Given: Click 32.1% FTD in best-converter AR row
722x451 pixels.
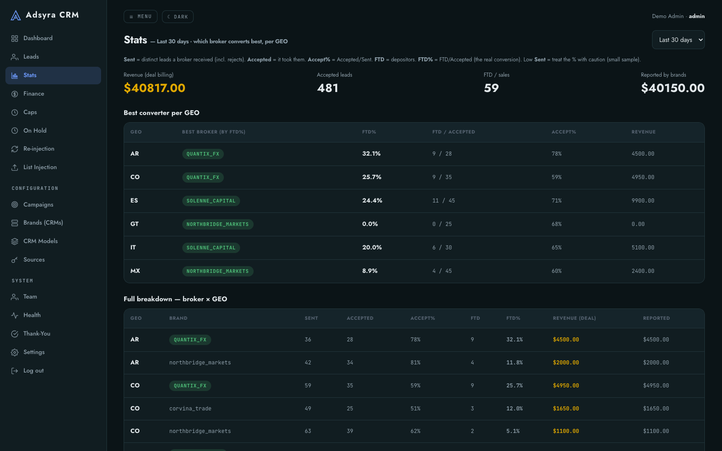Looking at the screenshot, I should point(371,154).
